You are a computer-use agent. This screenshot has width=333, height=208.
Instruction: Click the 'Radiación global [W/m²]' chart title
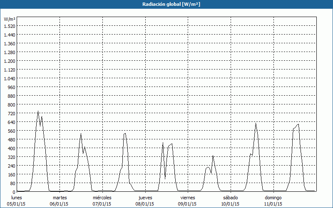pos(166,4)
